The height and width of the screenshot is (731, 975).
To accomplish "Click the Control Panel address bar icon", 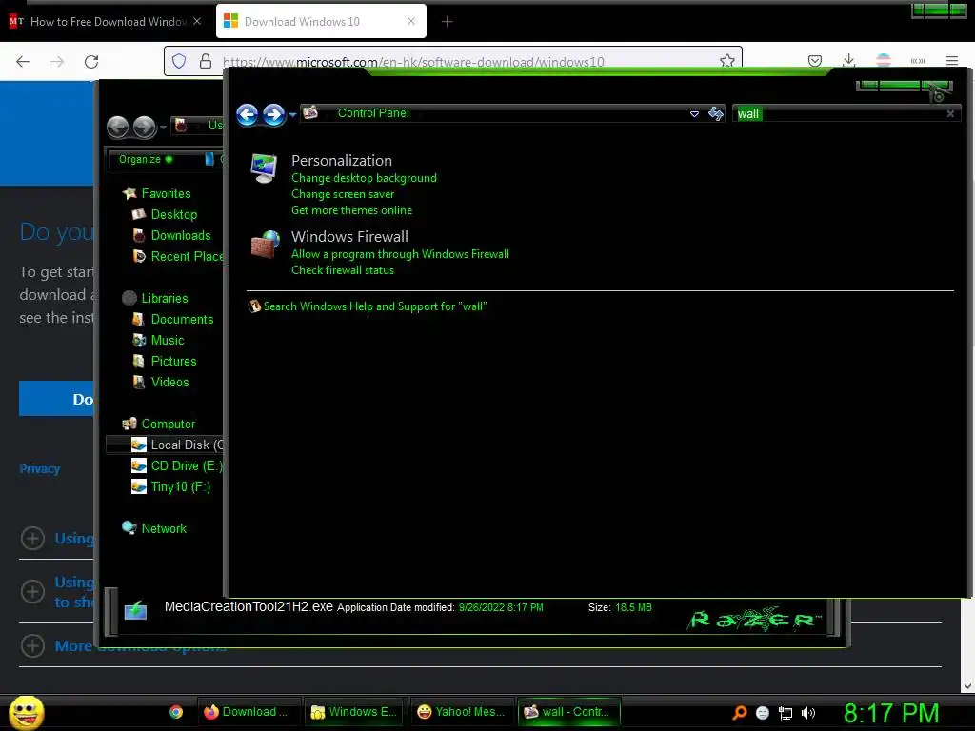I will click(310, 112).
